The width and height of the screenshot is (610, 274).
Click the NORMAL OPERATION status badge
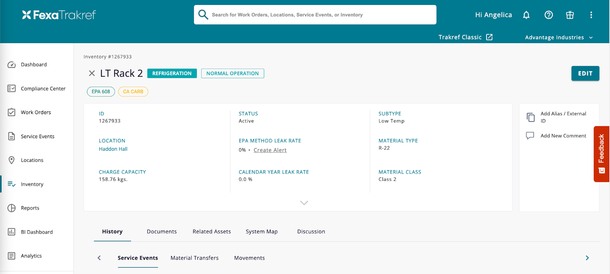point(233,73)
